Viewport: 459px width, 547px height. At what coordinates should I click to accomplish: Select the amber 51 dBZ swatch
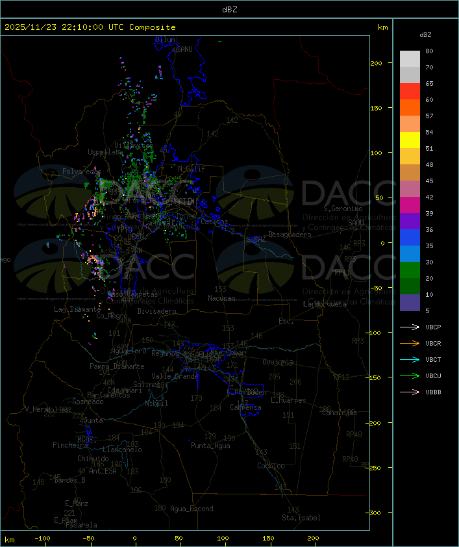pyautogui.click(x=410, y=157)
